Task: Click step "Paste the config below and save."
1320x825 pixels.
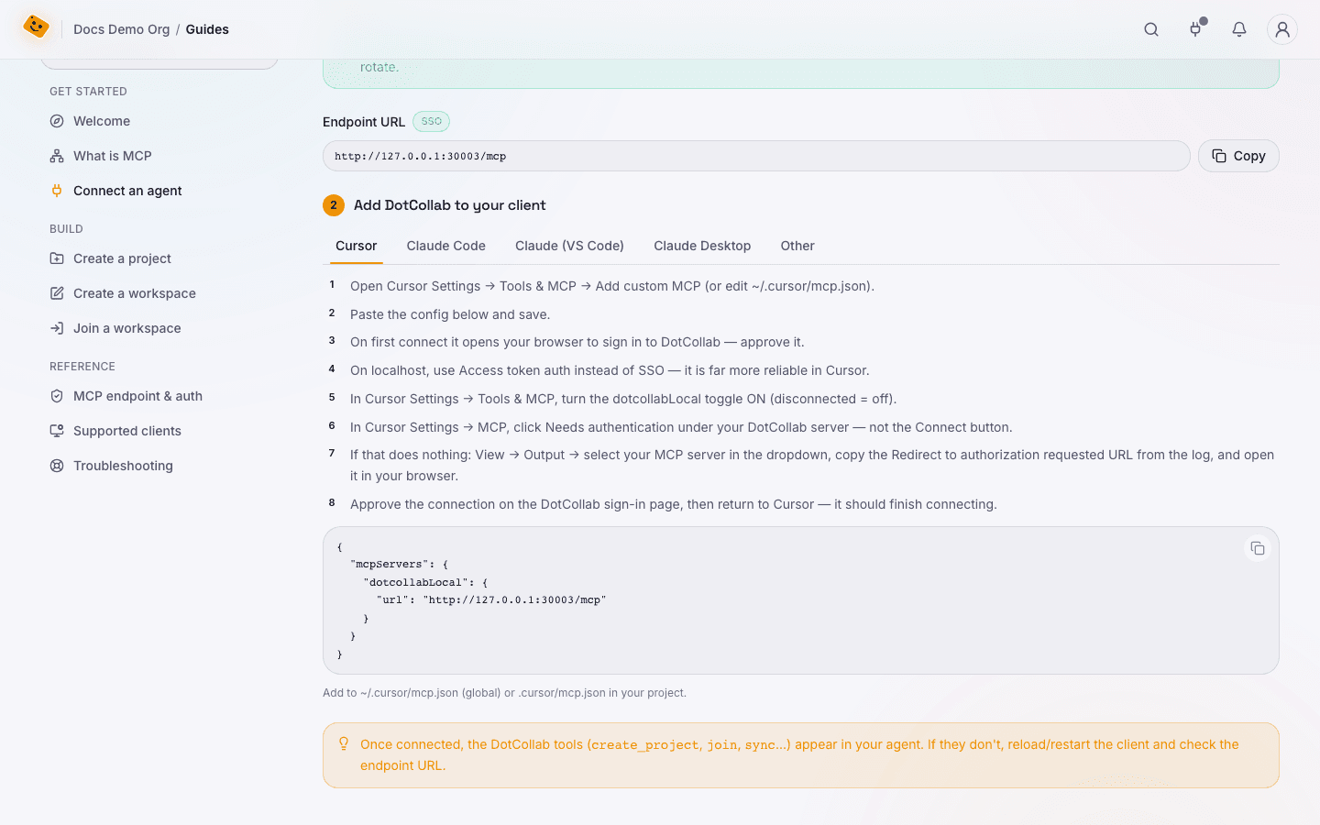Action: [x=450, y=314]
